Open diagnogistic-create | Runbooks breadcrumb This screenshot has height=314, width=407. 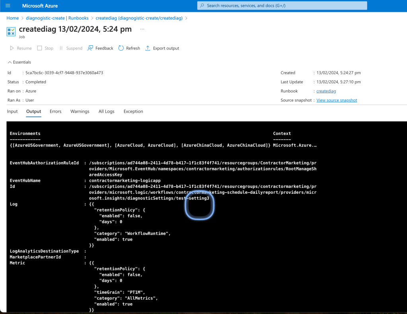tap(57, 18)
